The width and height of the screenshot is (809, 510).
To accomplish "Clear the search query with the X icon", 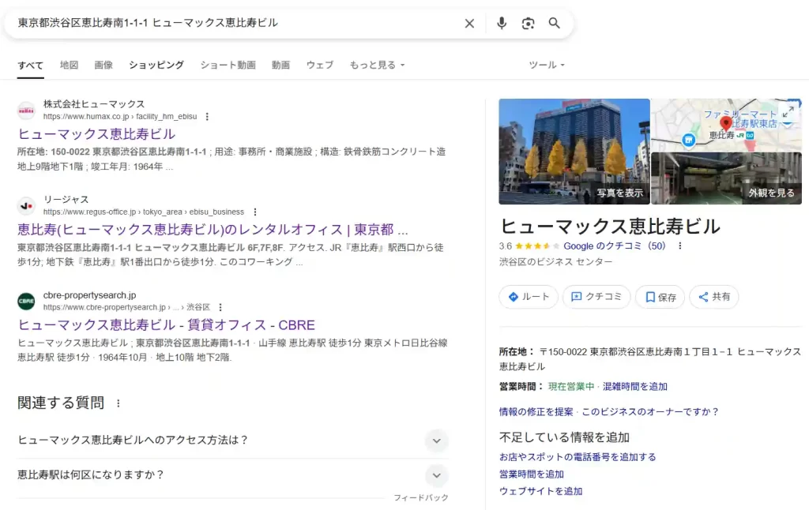I will 469,23.
